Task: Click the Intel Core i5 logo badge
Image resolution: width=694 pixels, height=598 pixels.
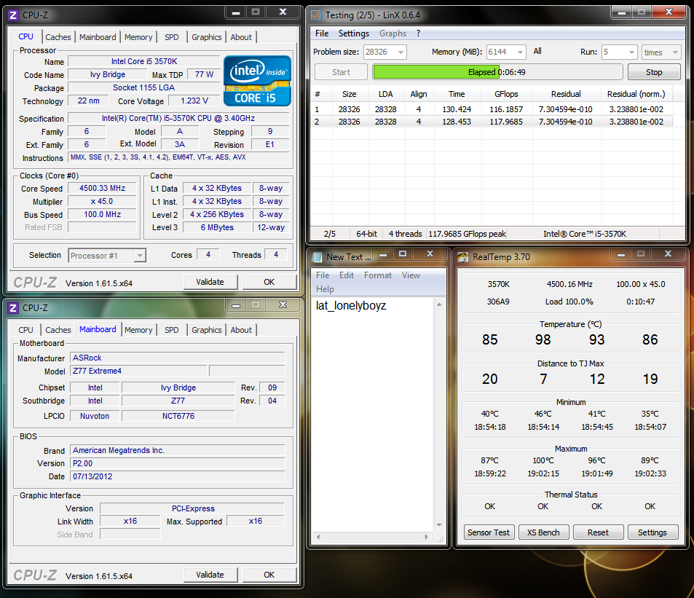Action: (x=257, y=80)
